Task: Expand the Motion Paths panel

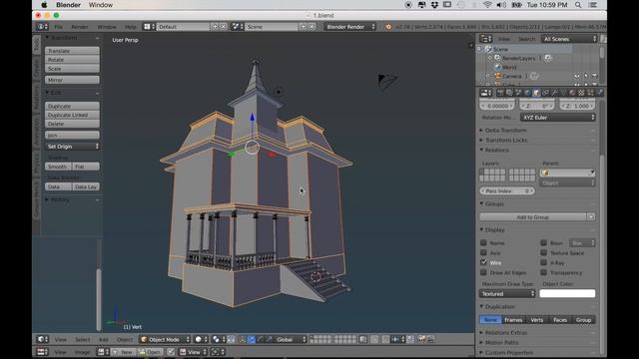Action: [501, 343]
